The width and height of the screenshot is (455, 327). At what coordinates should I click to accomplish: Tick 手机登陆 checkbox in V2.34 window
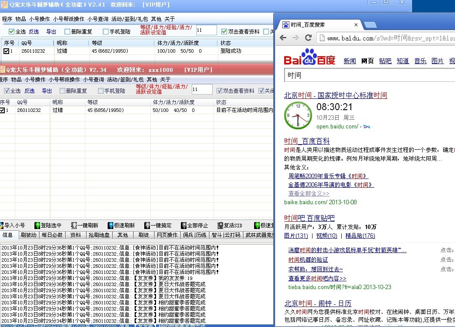click(x=101, y=91)
